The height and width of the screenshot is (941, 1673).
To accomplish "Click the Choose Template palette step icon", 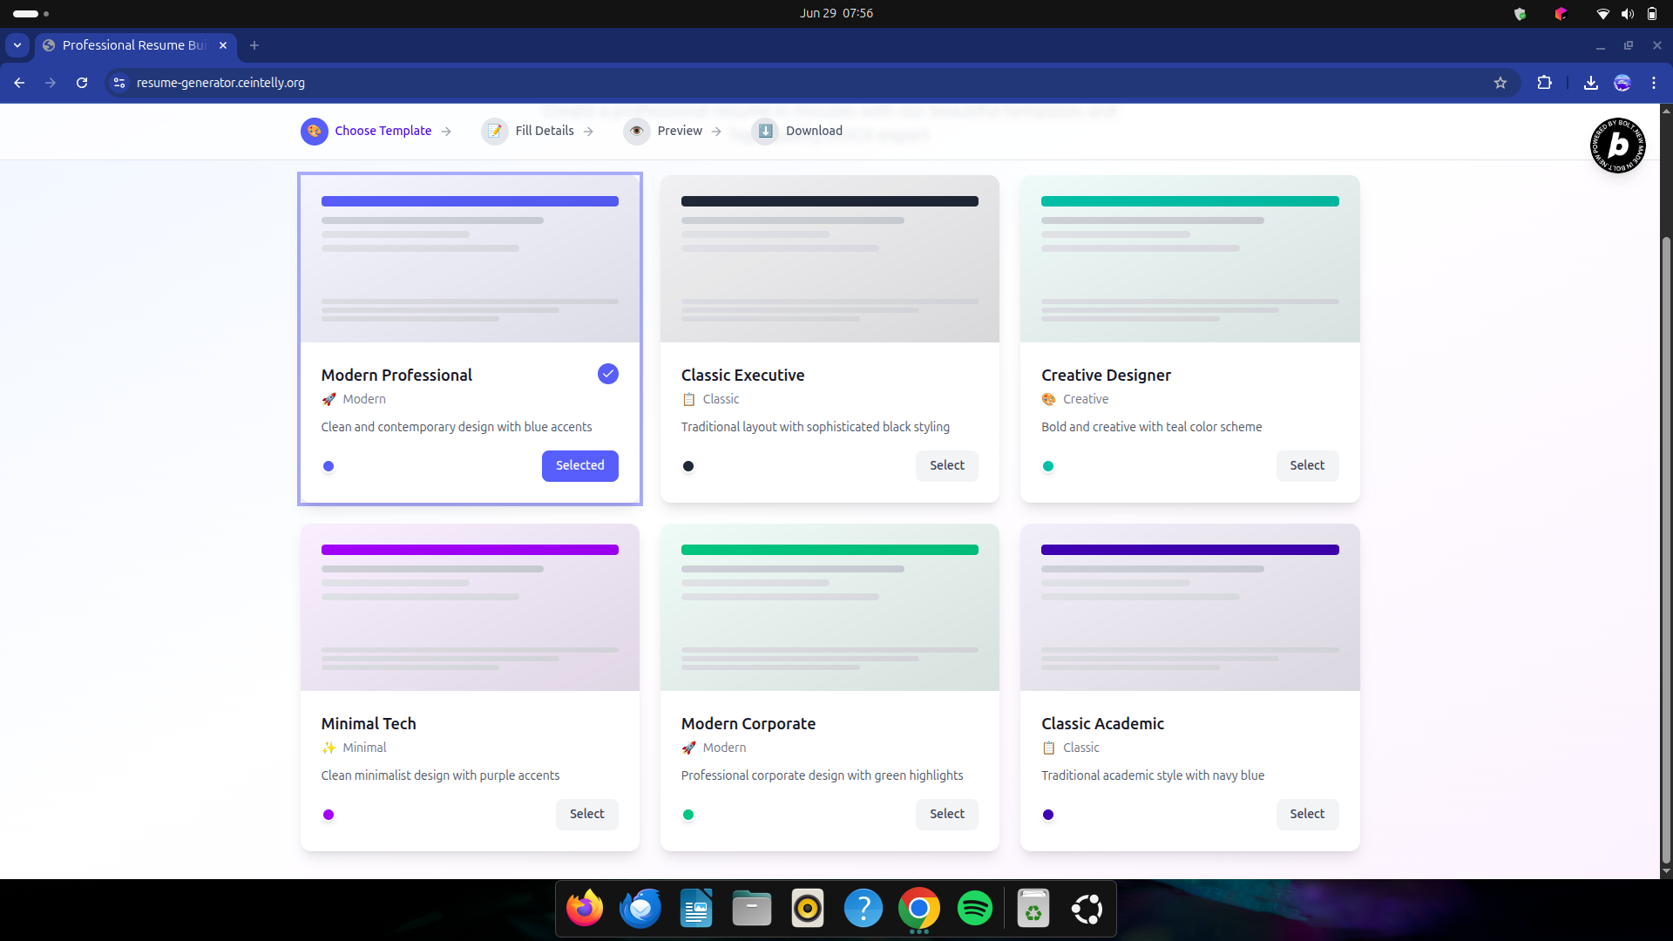I will (x=314, y=131).
